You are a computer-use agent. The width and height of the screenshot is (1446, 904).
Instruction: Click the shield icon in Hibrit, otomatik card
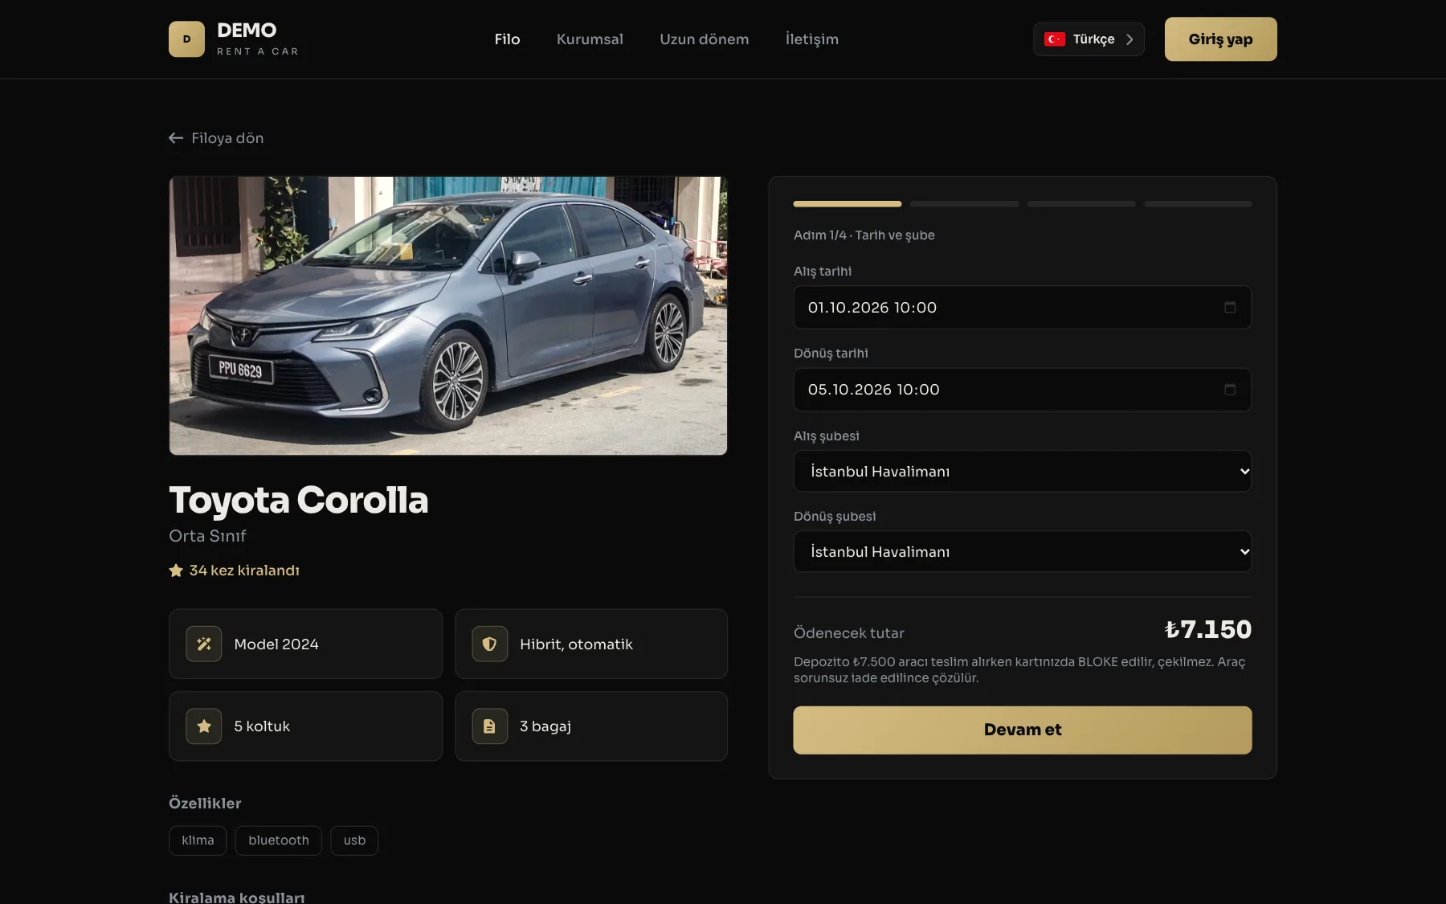click(489, 644)
